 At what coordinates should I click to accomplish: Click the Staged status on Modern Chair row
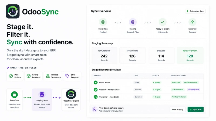pos(157,90)
